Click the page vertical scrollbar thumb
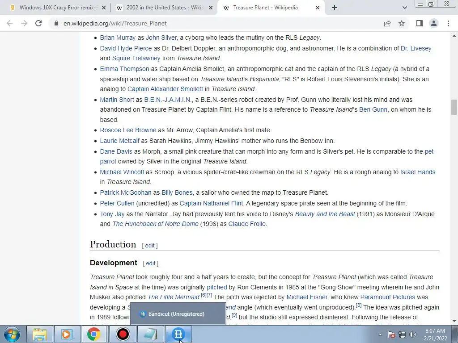The width and height of the screenshot is (458, 343). 454,107
